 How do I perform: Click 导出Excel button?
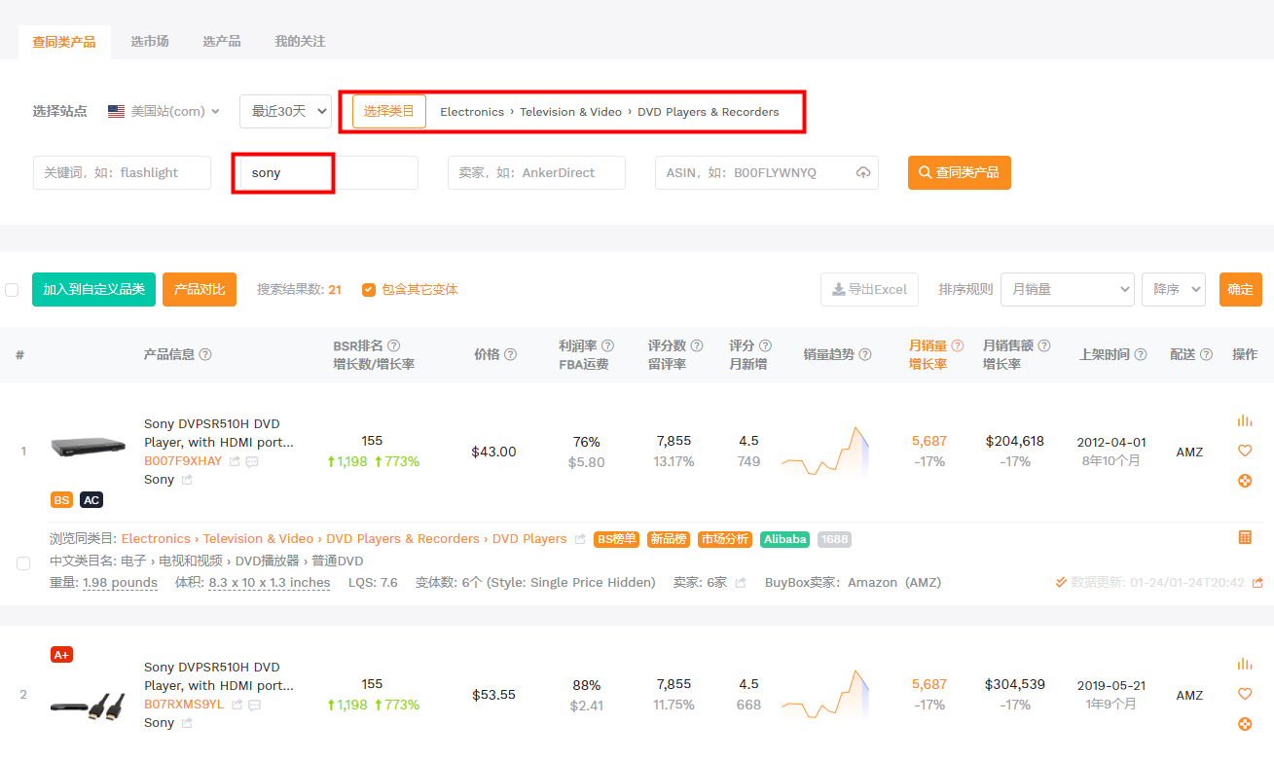(x=870, y=289)
